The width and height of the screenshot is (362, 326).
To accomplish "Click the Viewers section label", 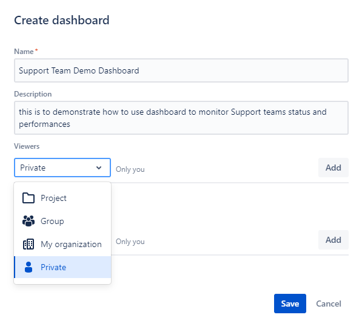I will click(x=27, y=146).
